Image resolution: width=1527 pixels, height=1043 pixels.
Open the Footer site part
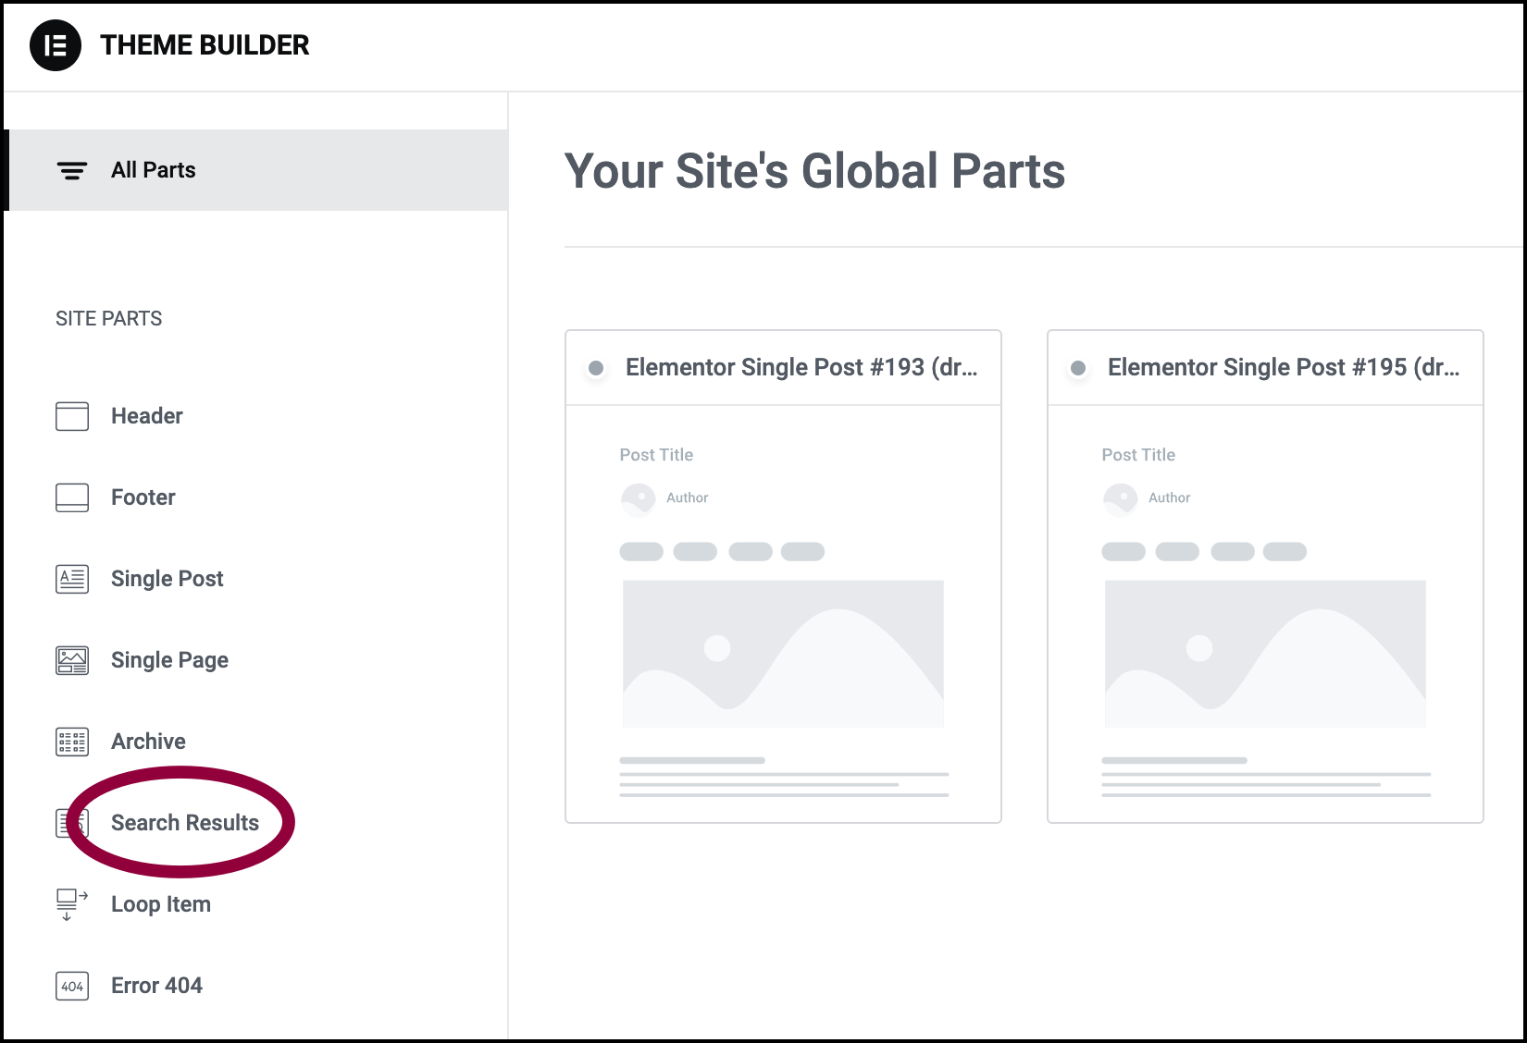pos(143,497)
